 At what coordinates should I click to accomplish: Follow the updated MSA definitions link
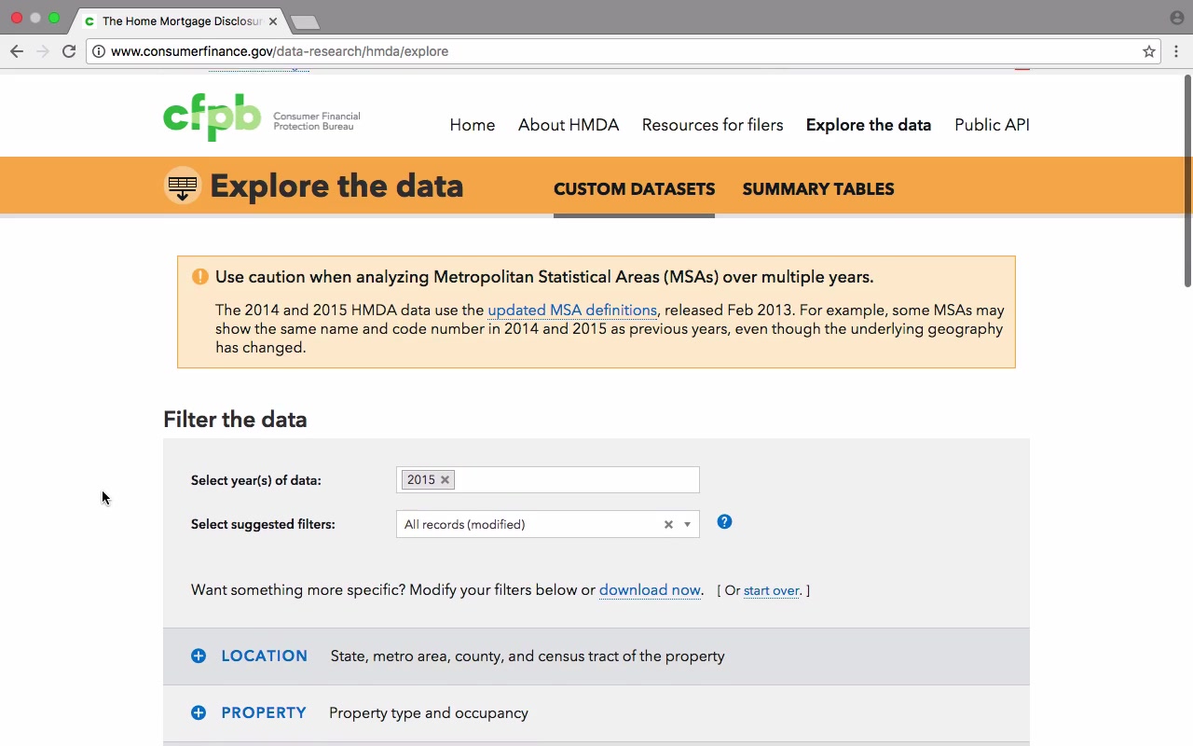571,311
